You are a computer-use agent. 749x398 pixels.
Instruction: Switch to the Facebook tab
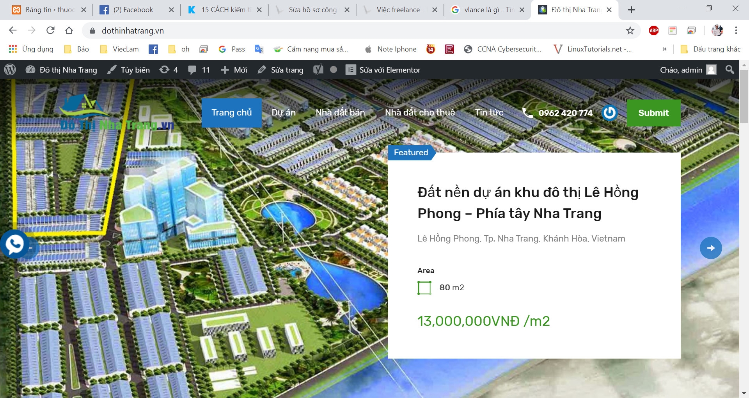click(x=137, y=10)
